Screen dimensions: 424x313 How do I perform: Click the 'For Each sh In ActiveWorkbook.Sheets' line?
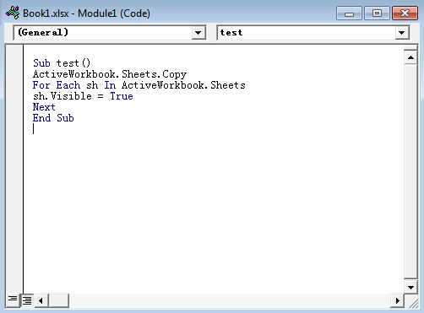tap(139, 85)
